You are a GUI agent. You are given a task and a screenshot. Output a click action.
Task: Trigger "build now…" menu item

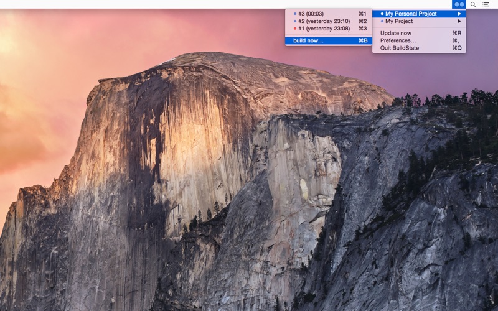(x=308, y=41)
